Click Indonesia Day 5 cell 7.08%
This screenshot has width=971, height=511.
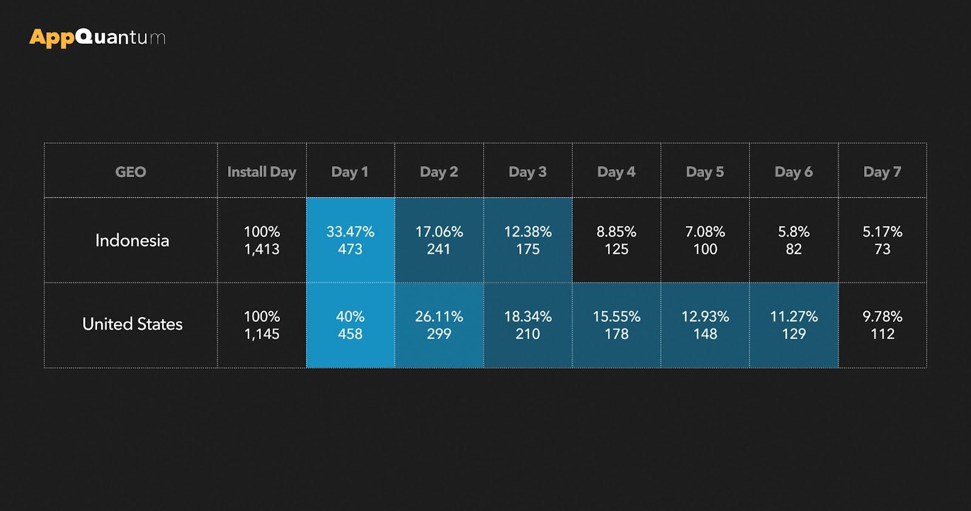click(705, 240)
